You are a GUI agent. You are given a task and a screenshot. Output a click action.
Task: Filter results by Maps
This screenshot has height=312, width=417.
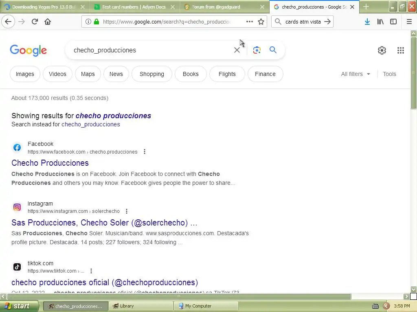coord(88,74)
